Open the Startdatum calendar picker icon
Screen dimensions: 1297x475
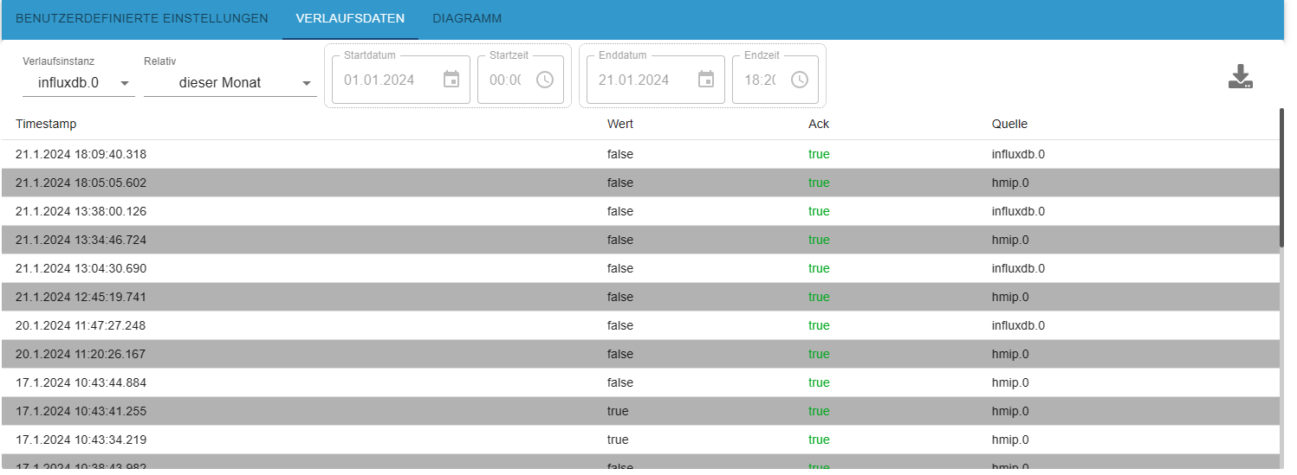point(451,80)
